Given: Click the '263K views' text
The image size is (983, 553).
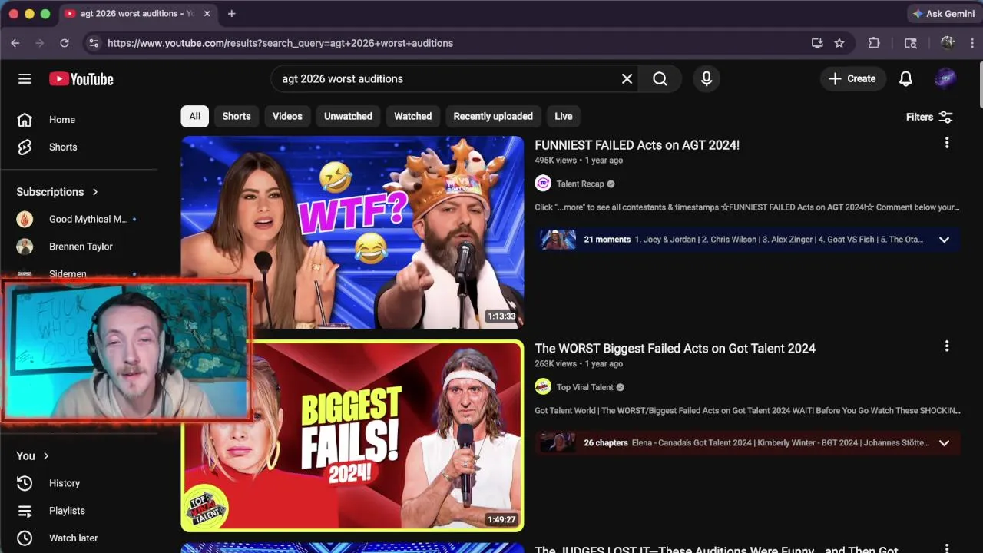Looking at the screenshot, I should tap(555, 364).
